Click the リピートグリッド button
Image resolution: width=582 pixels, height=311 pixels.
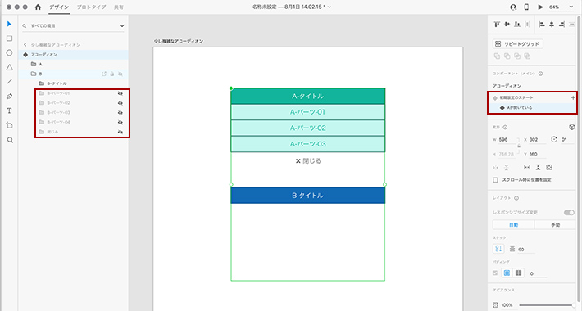(x=518, y=43)
